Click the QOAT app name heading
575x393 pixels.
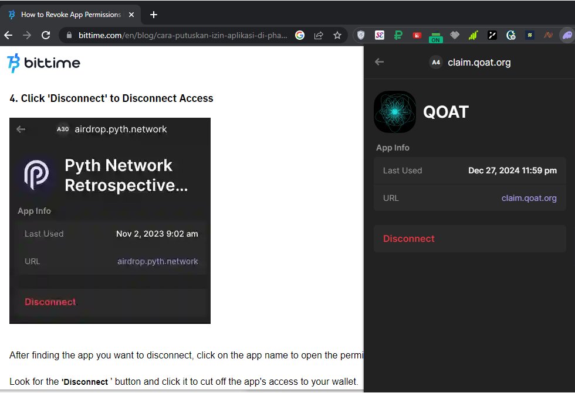tap(446, 112)
